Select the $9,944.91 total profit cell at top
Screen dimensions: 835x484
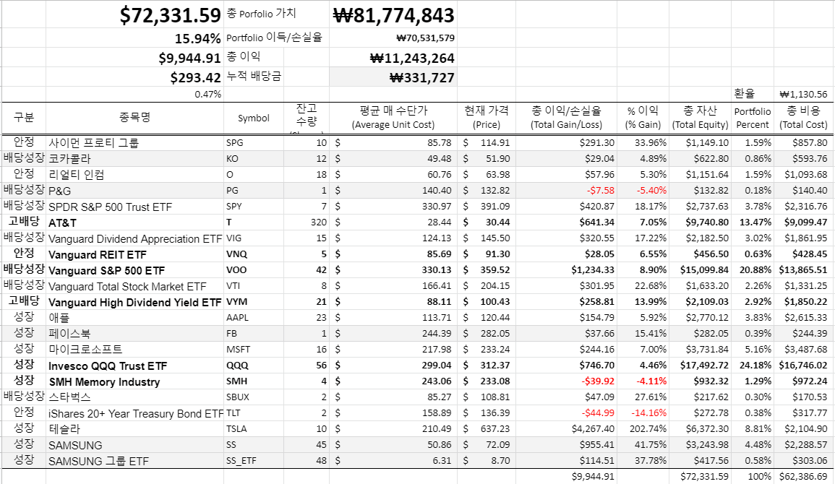pyautogui.click(x=134, y=58)
